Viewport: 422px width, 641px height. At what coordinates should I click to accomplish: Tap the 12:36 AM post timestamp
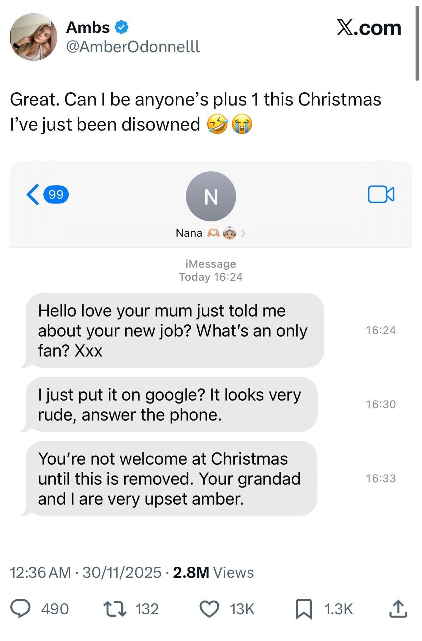point(40,573)
